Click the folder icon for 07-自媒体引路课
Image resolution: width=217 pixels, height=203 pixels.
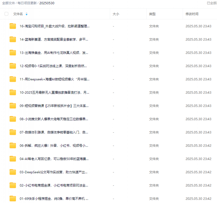[13, 132]
